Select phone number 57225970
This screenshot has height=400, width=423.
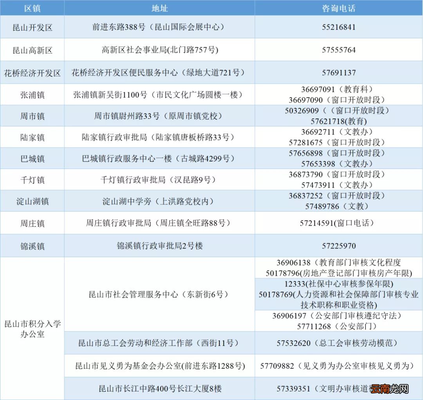pos(338,246)
